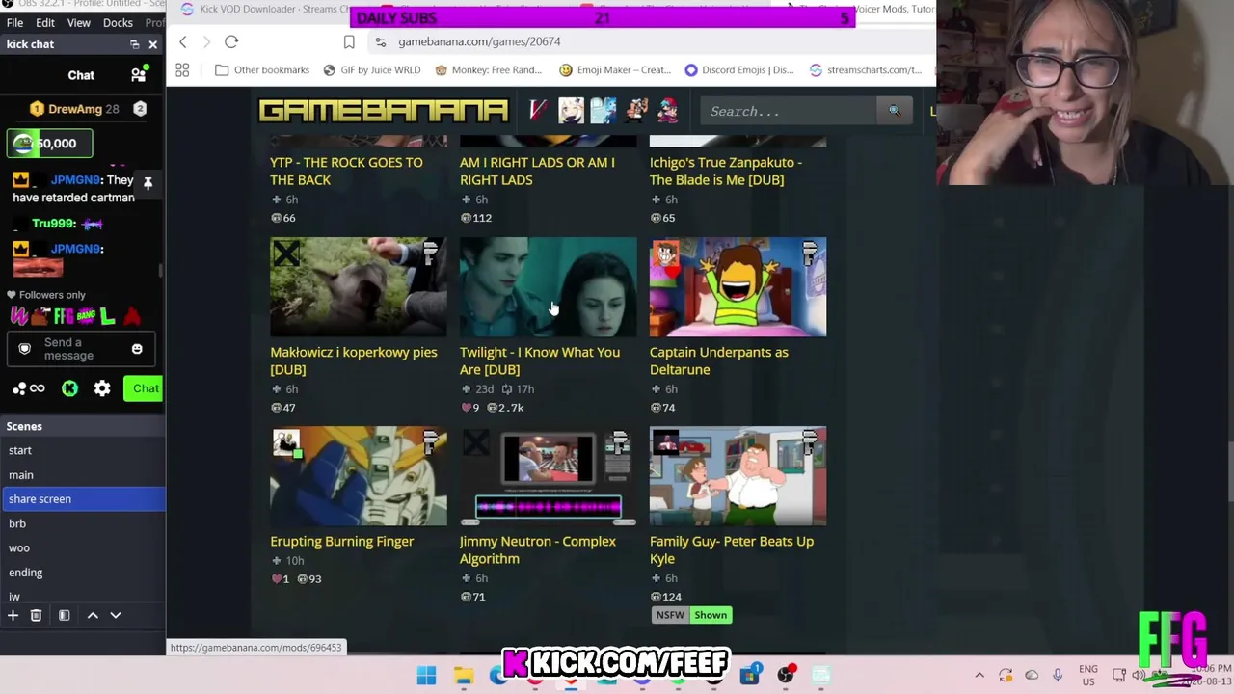The height and width of the screenshot is (694, 1234).
Task: Select the main scene
Action: [83, 475]
